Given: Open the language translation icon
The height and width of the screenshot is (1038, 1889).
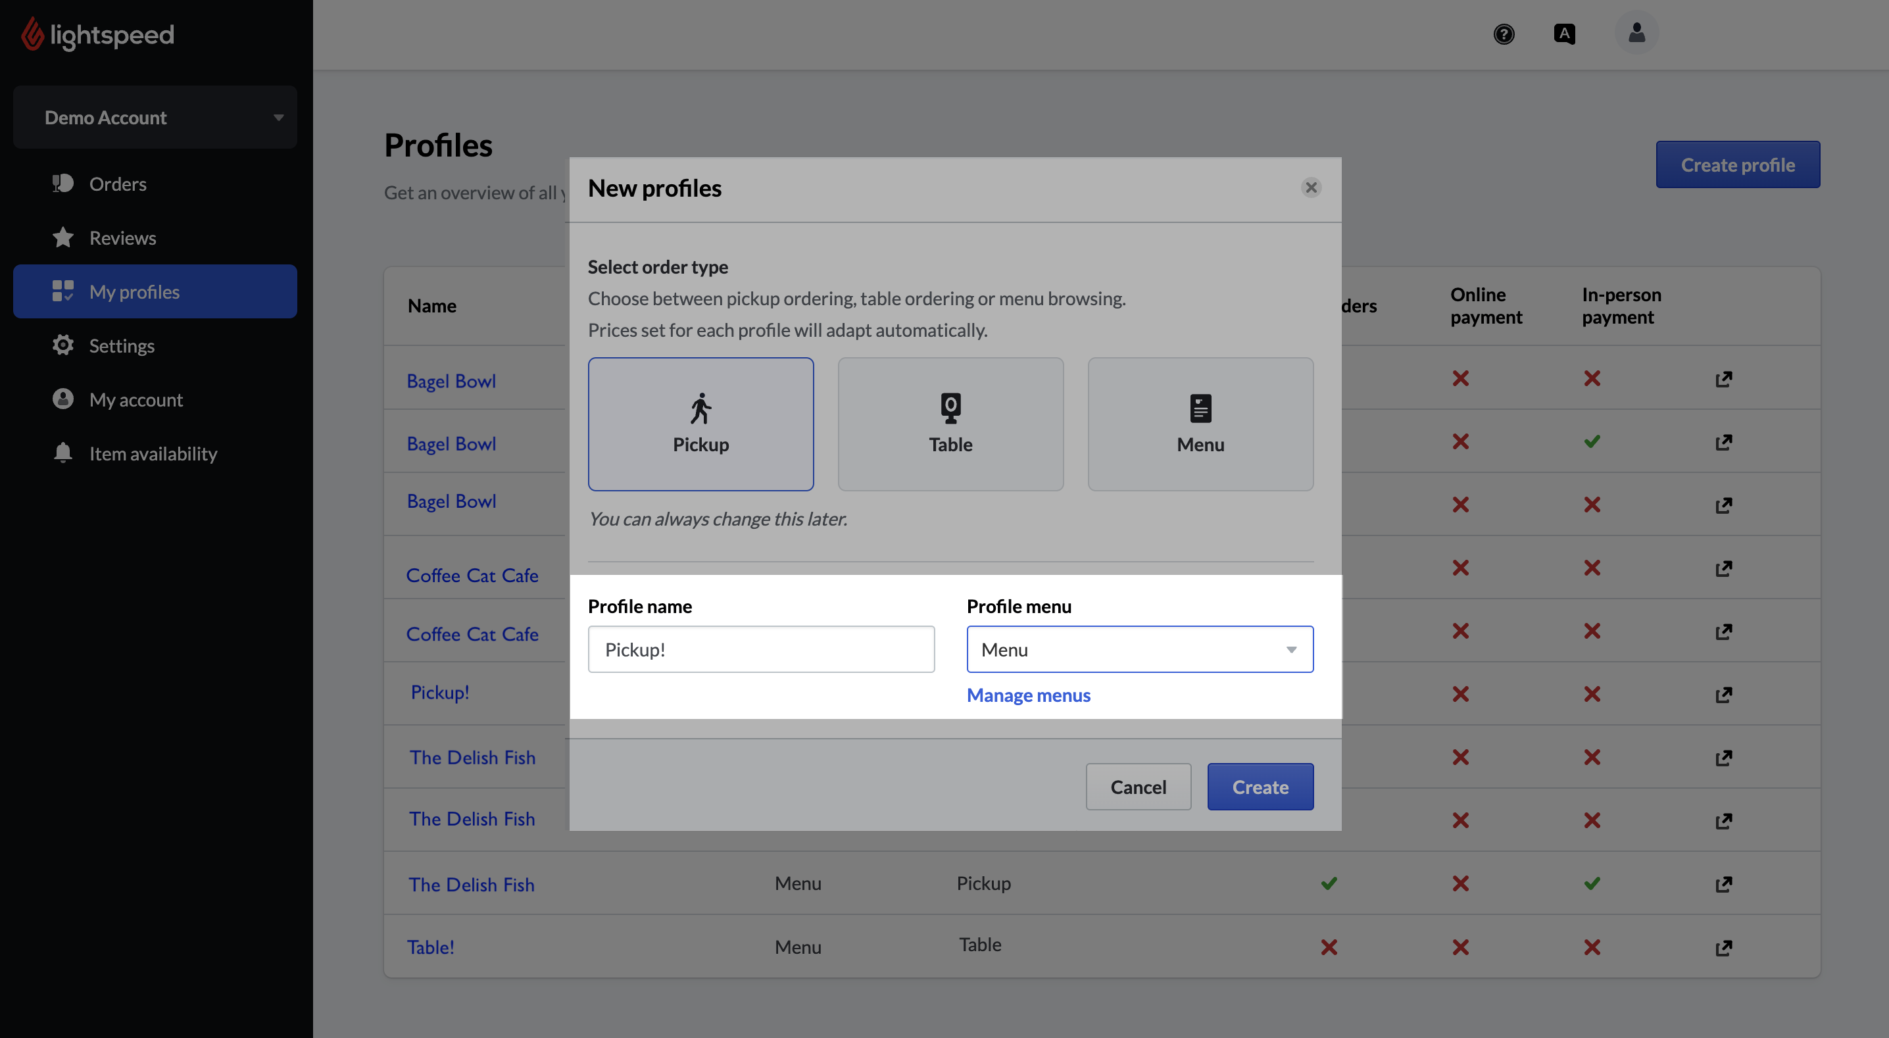Looking at the screenshot, I should 1563,34.
